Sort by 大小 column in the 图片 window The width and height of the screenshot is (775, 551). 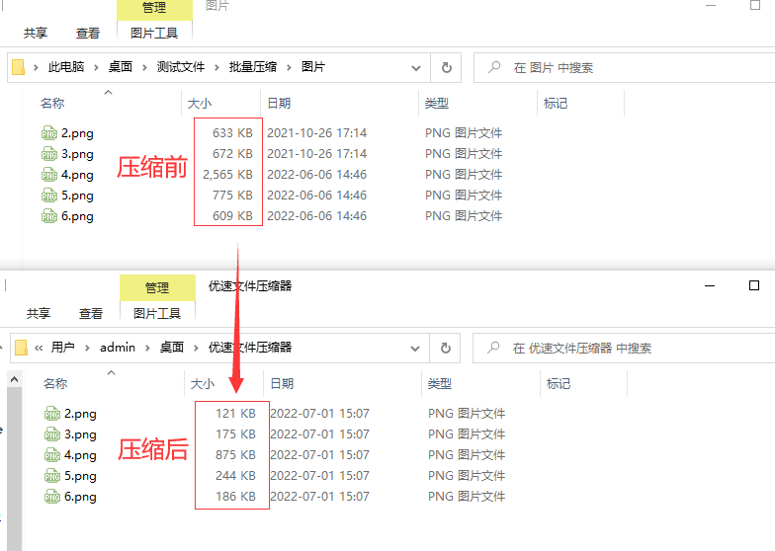(x=199, y=104)
